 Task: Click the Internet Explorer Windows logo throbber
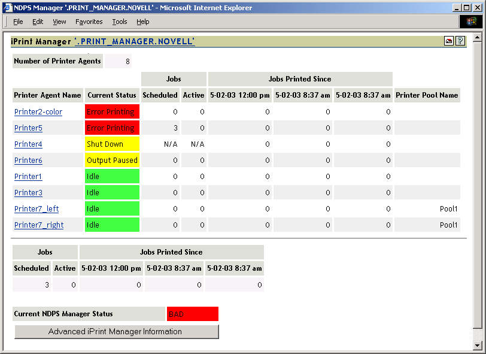[471, 21]
